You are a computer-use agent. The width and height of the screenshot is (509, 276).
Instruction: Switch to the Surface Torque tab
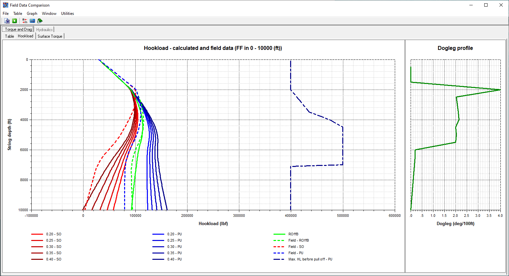[50, 36]
